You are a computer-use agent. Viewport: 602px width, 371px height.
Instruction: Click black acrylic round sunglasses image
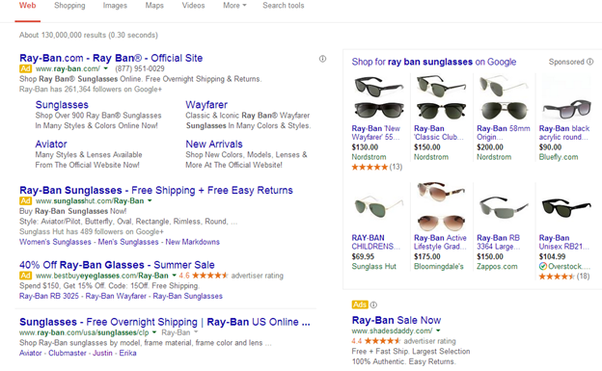[x=566, y=109]
